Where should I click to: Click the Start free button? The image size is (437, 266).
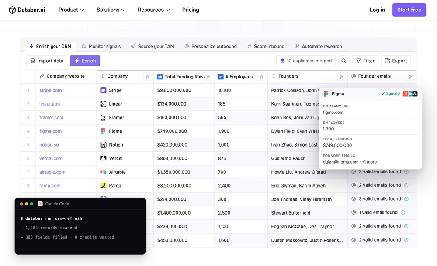click(x=409, y=10)
